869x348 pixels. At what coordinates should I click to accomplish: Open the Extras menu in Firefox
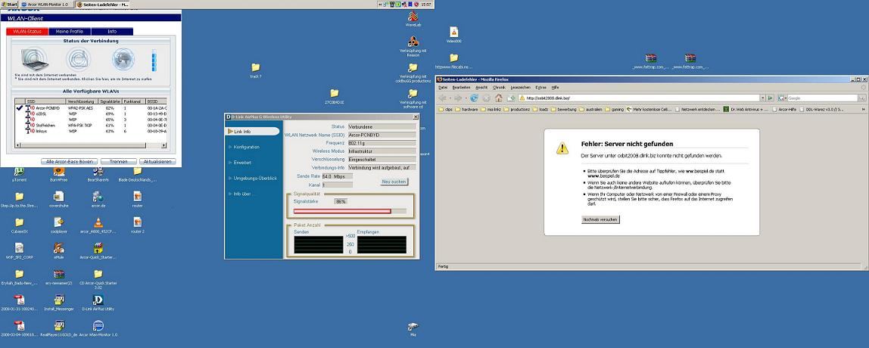pos(541,88)
